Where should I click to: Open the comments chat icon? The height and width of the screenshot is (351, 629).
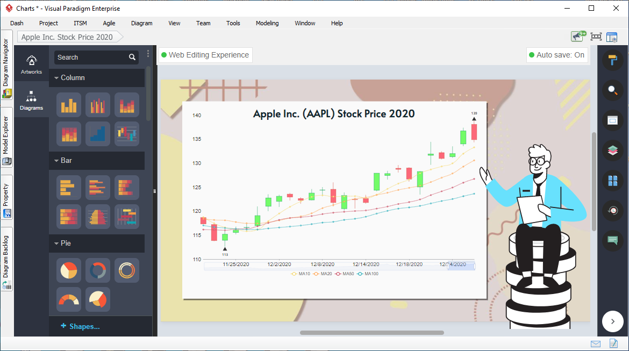(x=612, y=241)
